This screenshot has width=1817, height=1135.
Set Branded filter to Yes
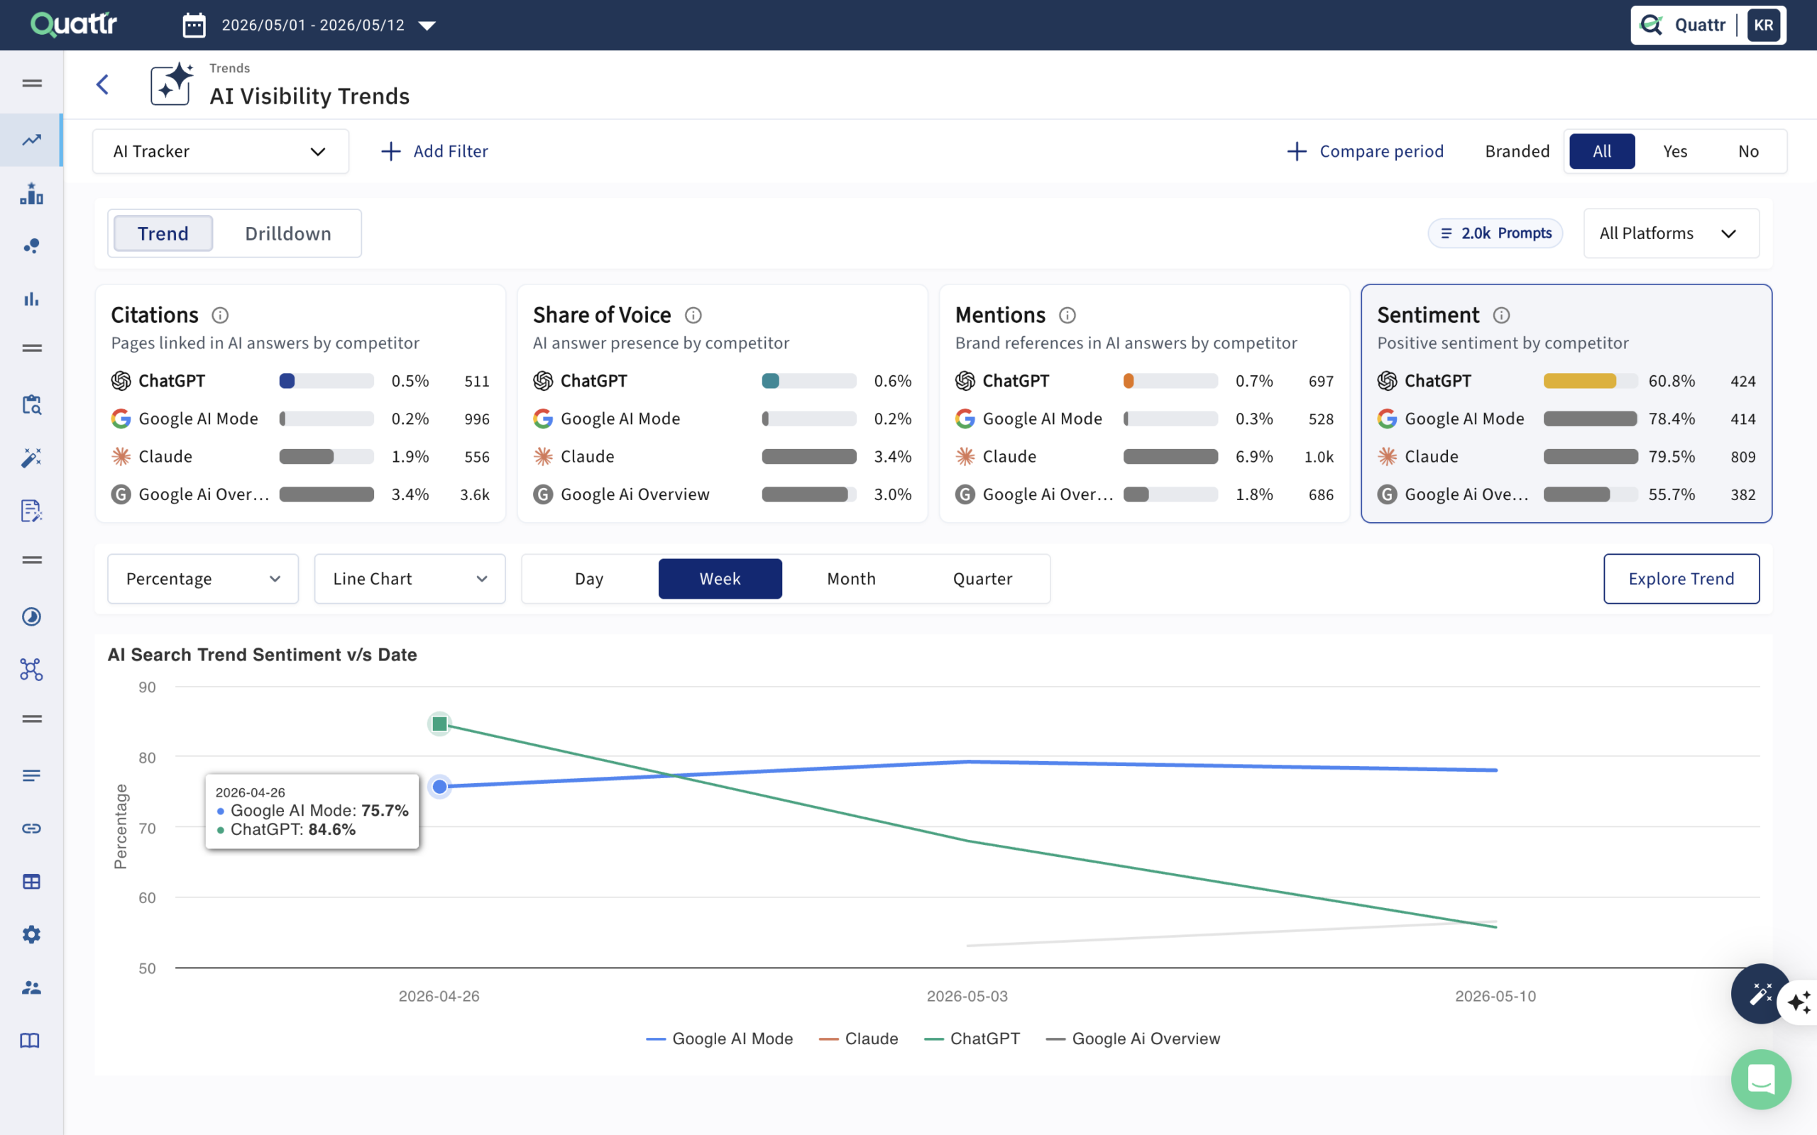point(1675,151)
